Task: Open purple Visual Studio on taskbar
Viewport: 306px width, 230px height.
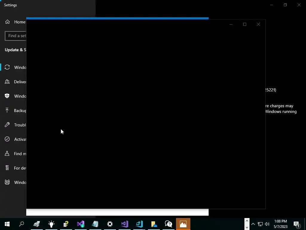Action: click(x=125, y=224)
